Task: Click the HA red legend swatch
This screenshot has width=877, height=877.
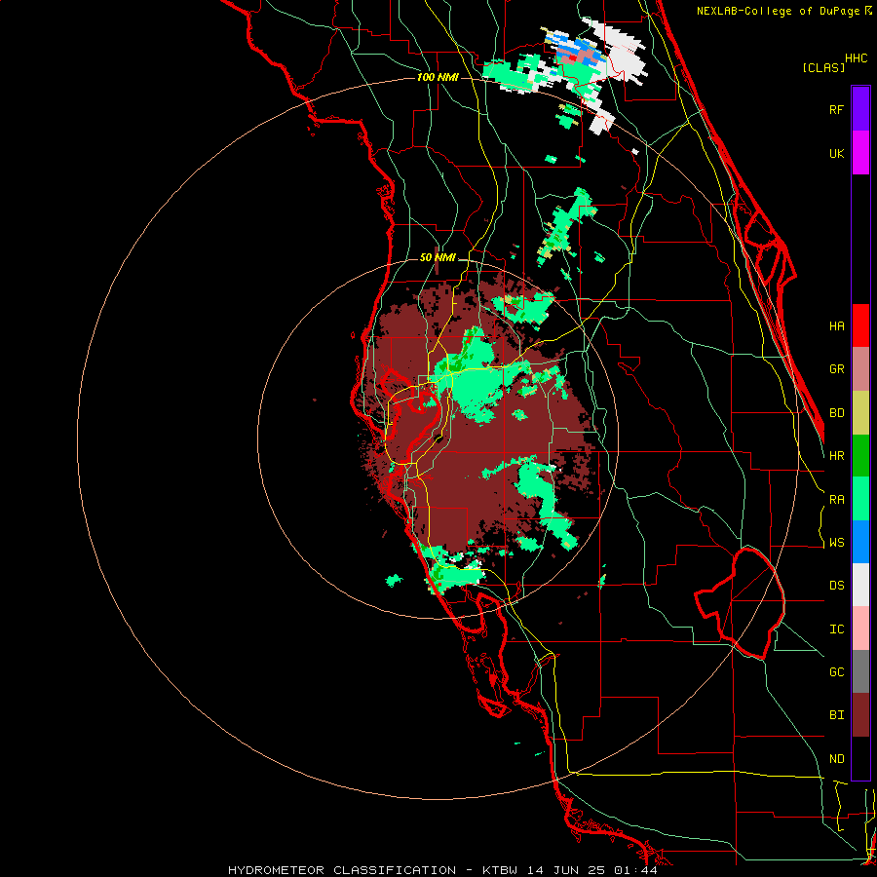Action: (860, 325)
